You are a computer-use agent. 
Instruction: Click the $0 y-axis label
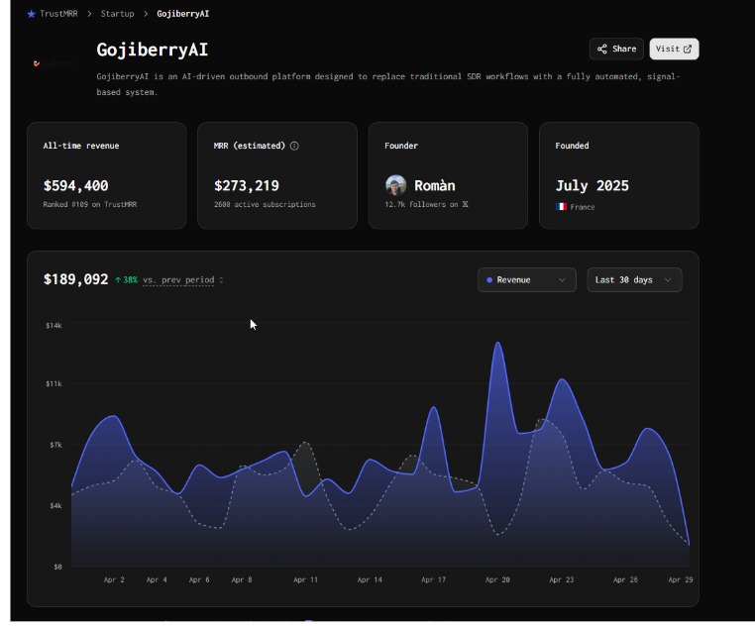tap(57, 567)
